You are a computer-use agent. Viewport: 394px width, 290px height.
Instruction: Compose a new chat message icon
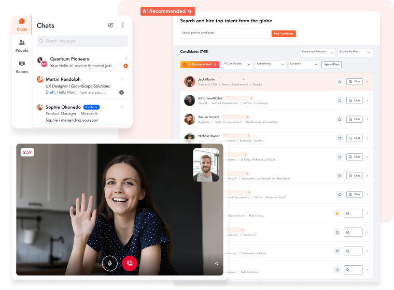[x=110, y=25]
